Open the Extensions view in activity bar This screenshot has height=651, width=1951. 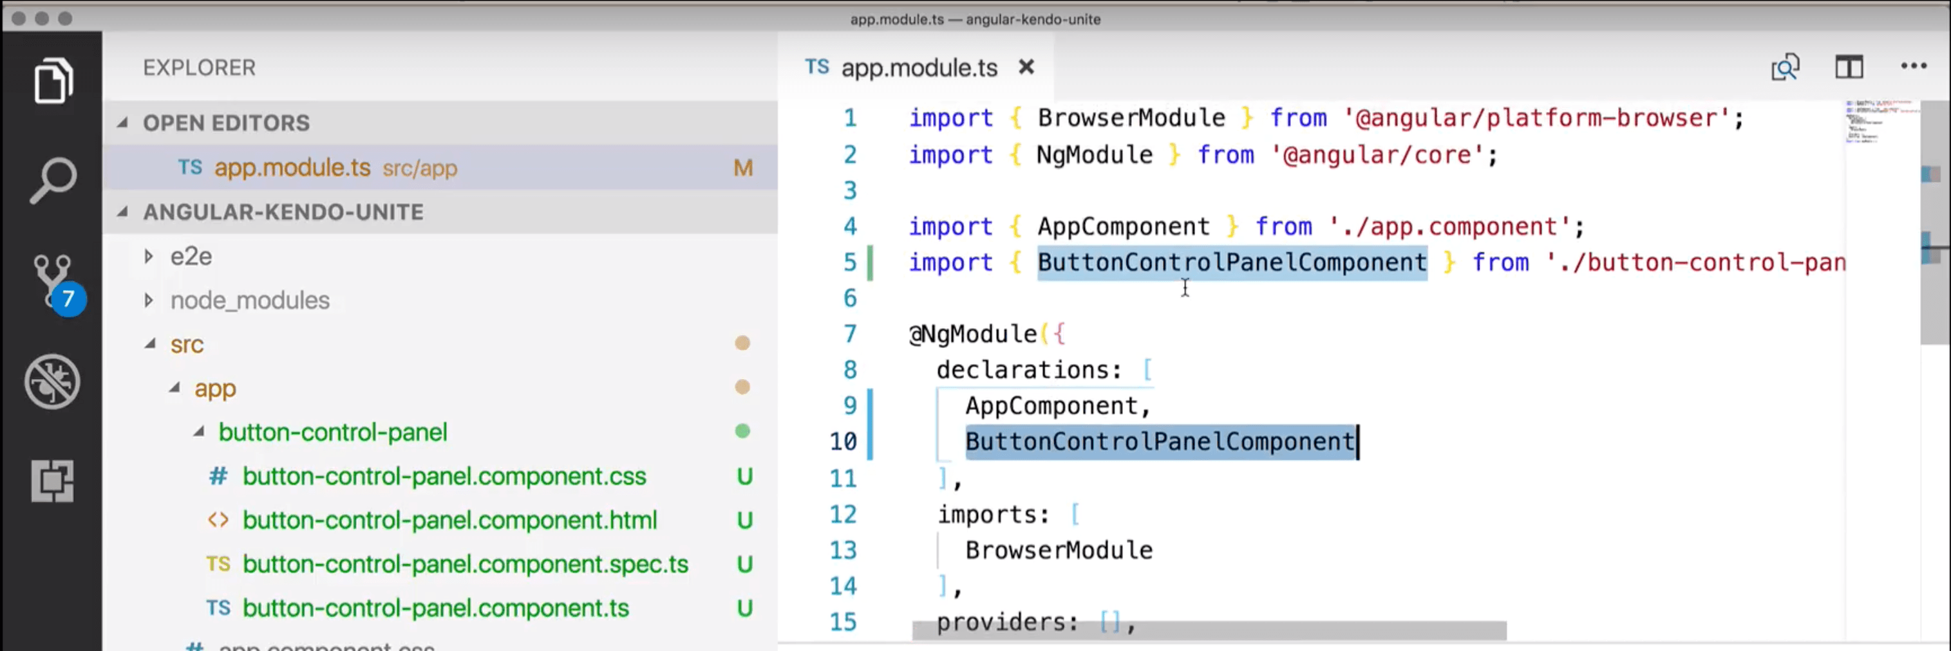click(52, 481)
